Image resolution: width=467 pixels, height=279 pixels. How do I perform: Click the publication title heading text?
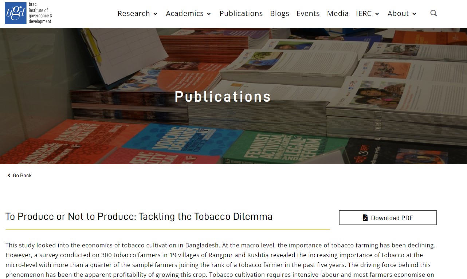(138, 217)
